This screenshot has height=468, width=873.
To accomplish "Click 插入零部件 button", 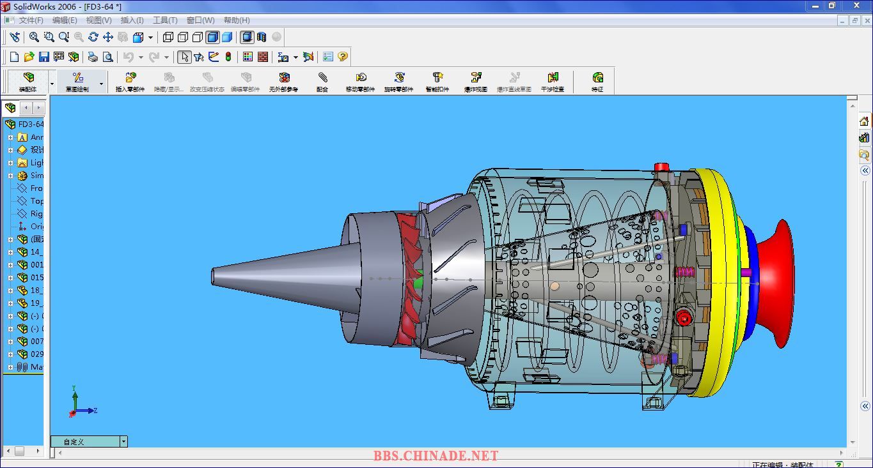I will tap(130, 82).
